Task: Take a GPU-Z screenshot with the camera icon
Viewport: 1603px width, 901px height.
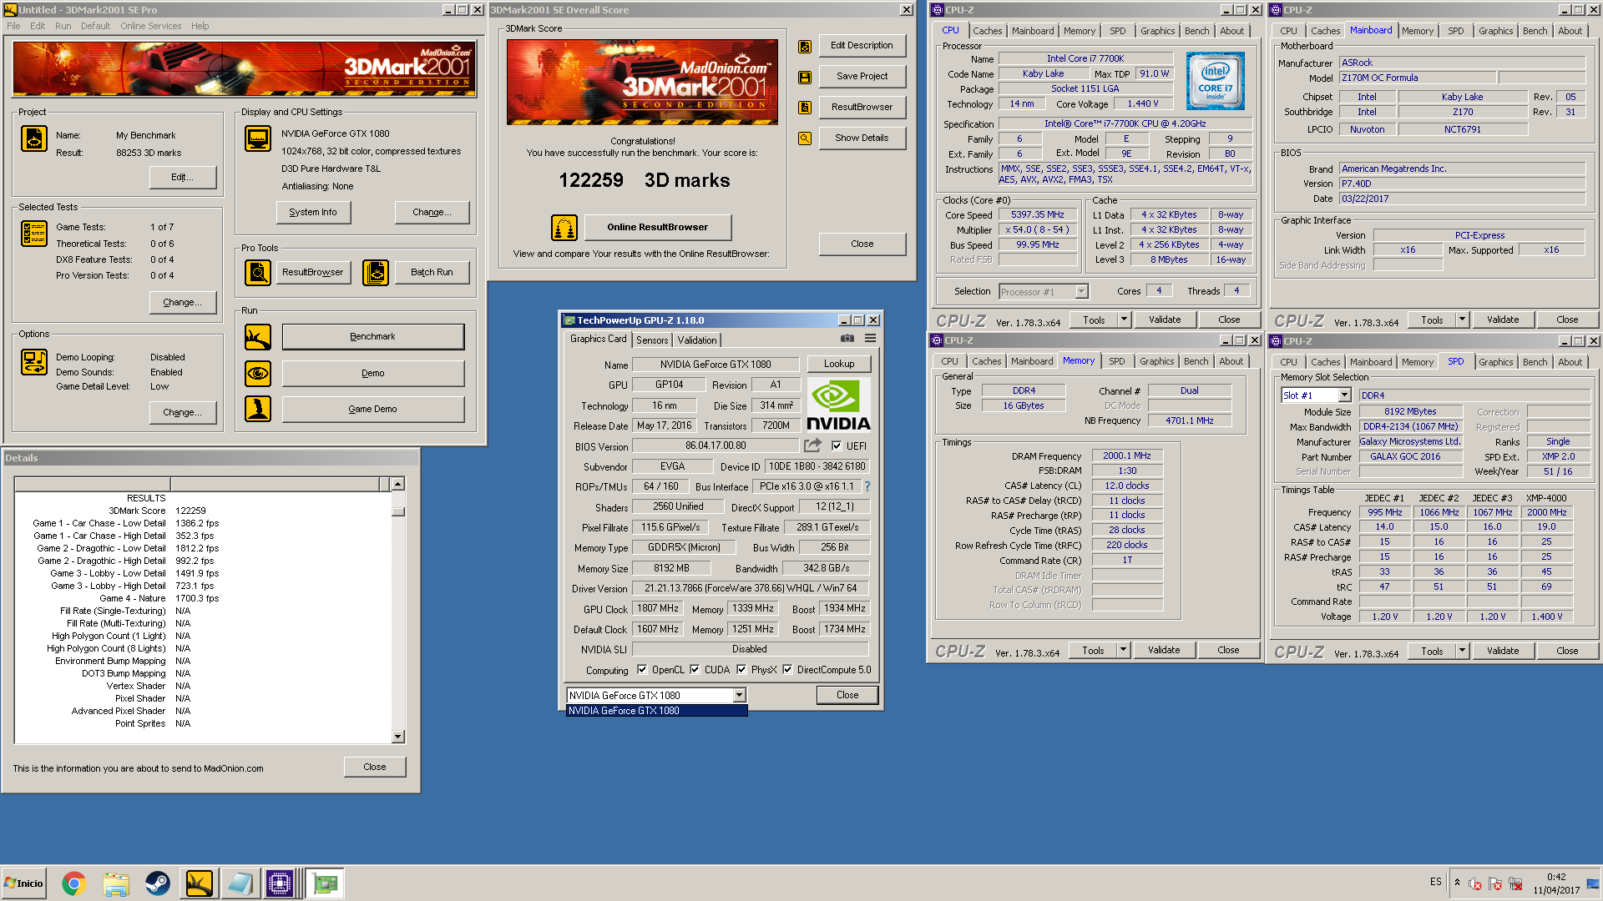Action: 847,338
